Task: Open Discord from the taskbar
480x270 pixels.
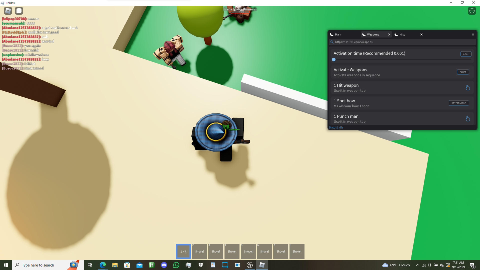Action: 164,265
